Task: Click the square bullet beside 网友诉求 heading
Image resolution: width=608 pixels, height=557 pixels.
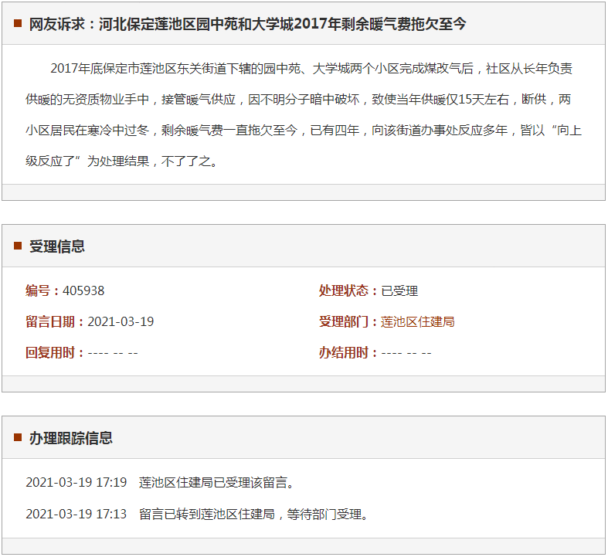Action: click(x=18, y=24)
